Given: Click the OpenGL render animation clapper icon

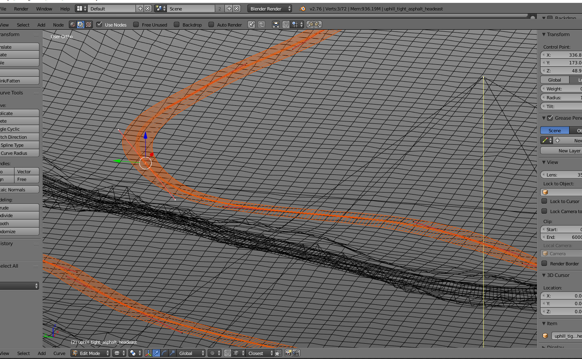Looking at the screenshot, I should coord(296,353).
